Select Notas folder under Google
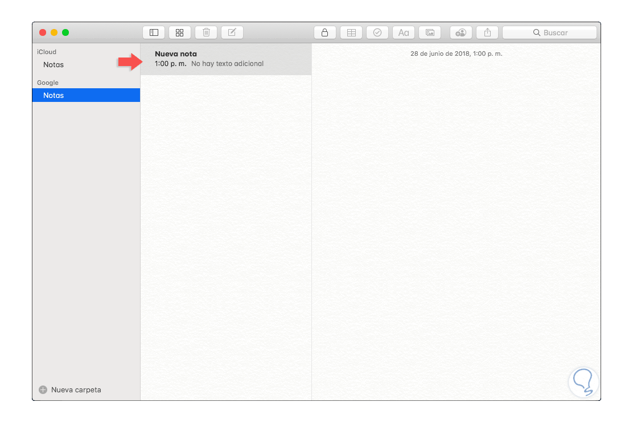 (x=86, y=95)
